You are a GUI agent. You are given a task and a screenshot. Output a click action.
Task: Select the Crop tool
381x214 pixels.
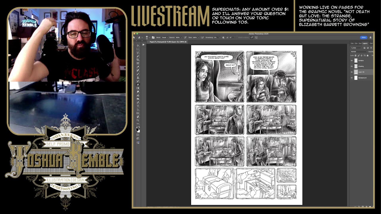click(x=138, y=59)
